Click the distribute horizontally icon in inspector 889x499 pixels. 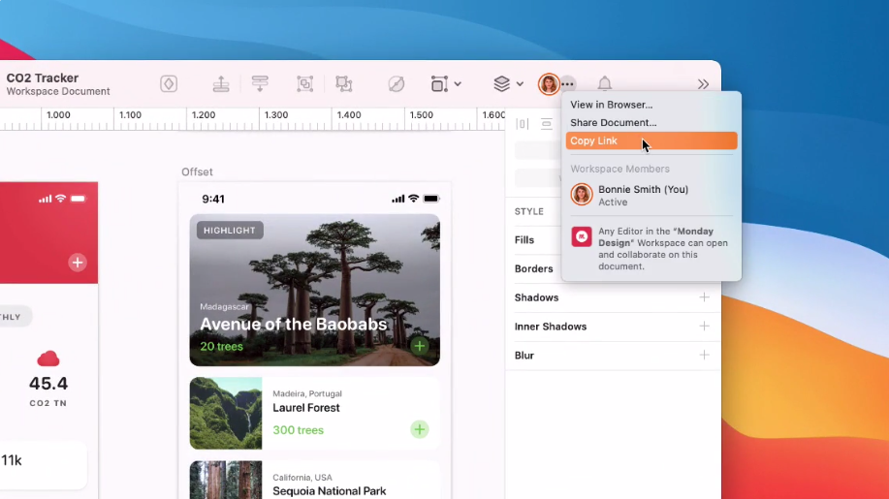(x=523, y=124)
